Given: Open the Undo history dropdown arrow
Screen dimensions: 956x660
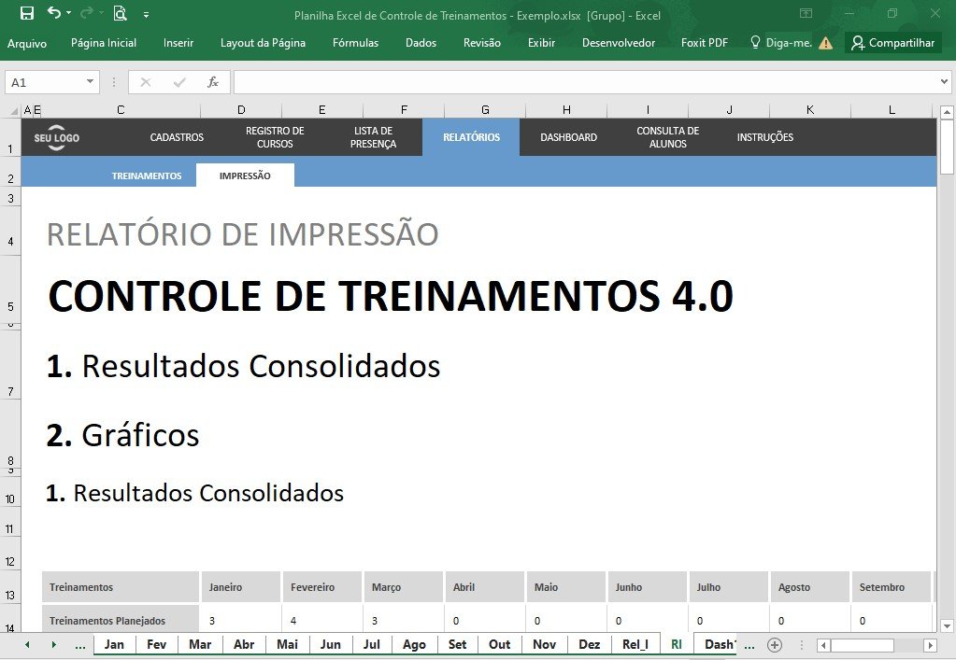Looking at the screenshot, I should (x=68, y=13).
